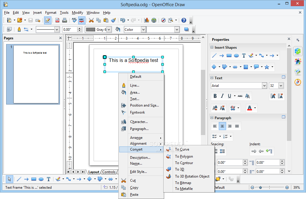
Task: Click the Paste clipboard icon in toolbar
Action: 106,20
